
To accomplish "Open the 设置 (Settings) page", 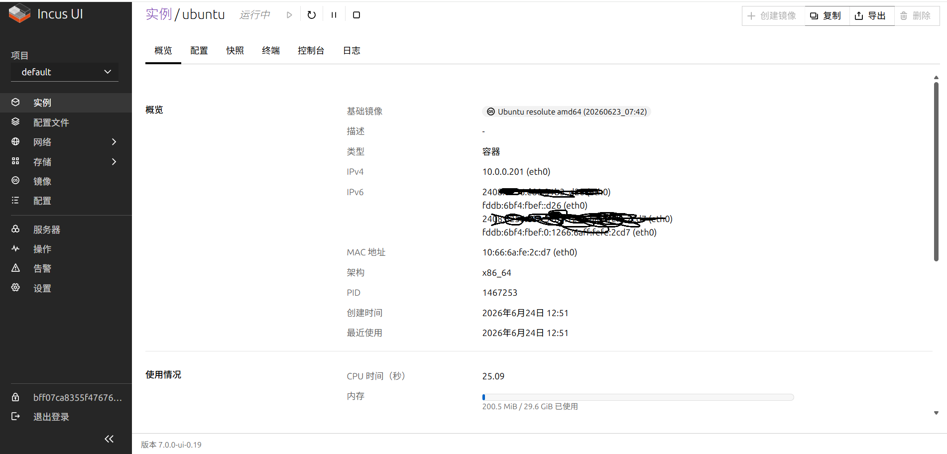I will click(x=66, y=288).
